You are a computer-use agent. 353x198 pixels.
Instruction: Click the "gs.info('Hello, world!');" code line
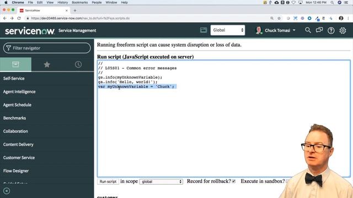[x=127, y=82]
